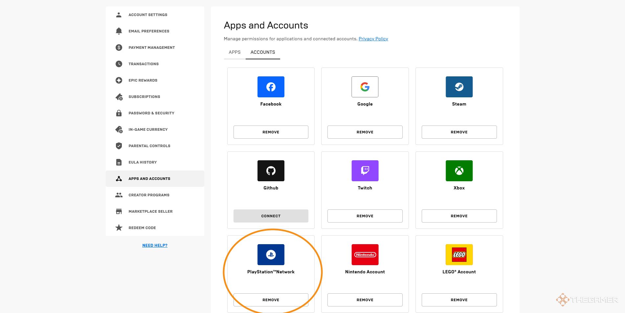Click the Password & Security lock icon
The width and height of the screenshot is (625, 313).
(119, 113)
